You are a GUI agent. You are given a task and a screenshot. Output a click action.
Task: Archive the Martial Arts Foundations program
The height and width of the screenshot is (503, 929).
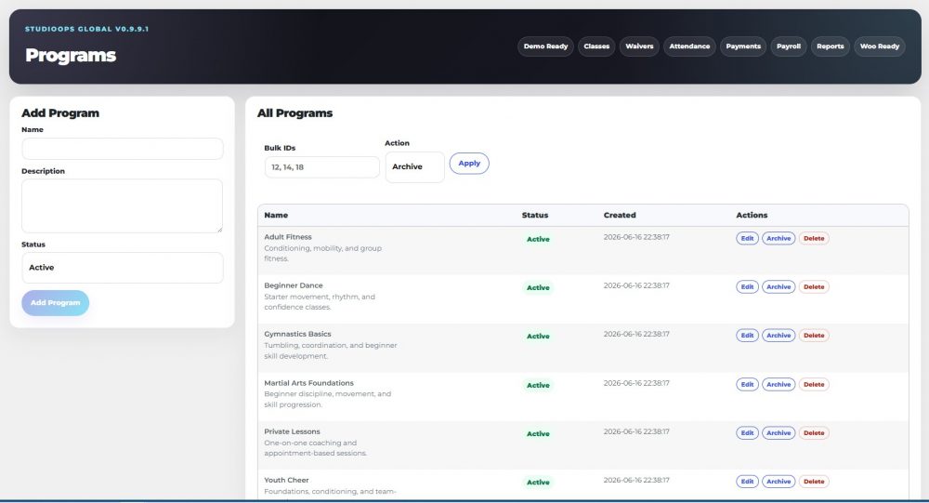779,384
